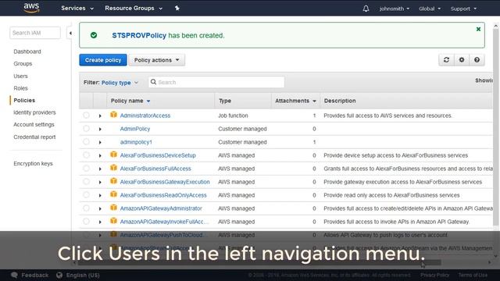Open the notifications bell
Viewport: 500px width, 281px height.
pos(366,9)
